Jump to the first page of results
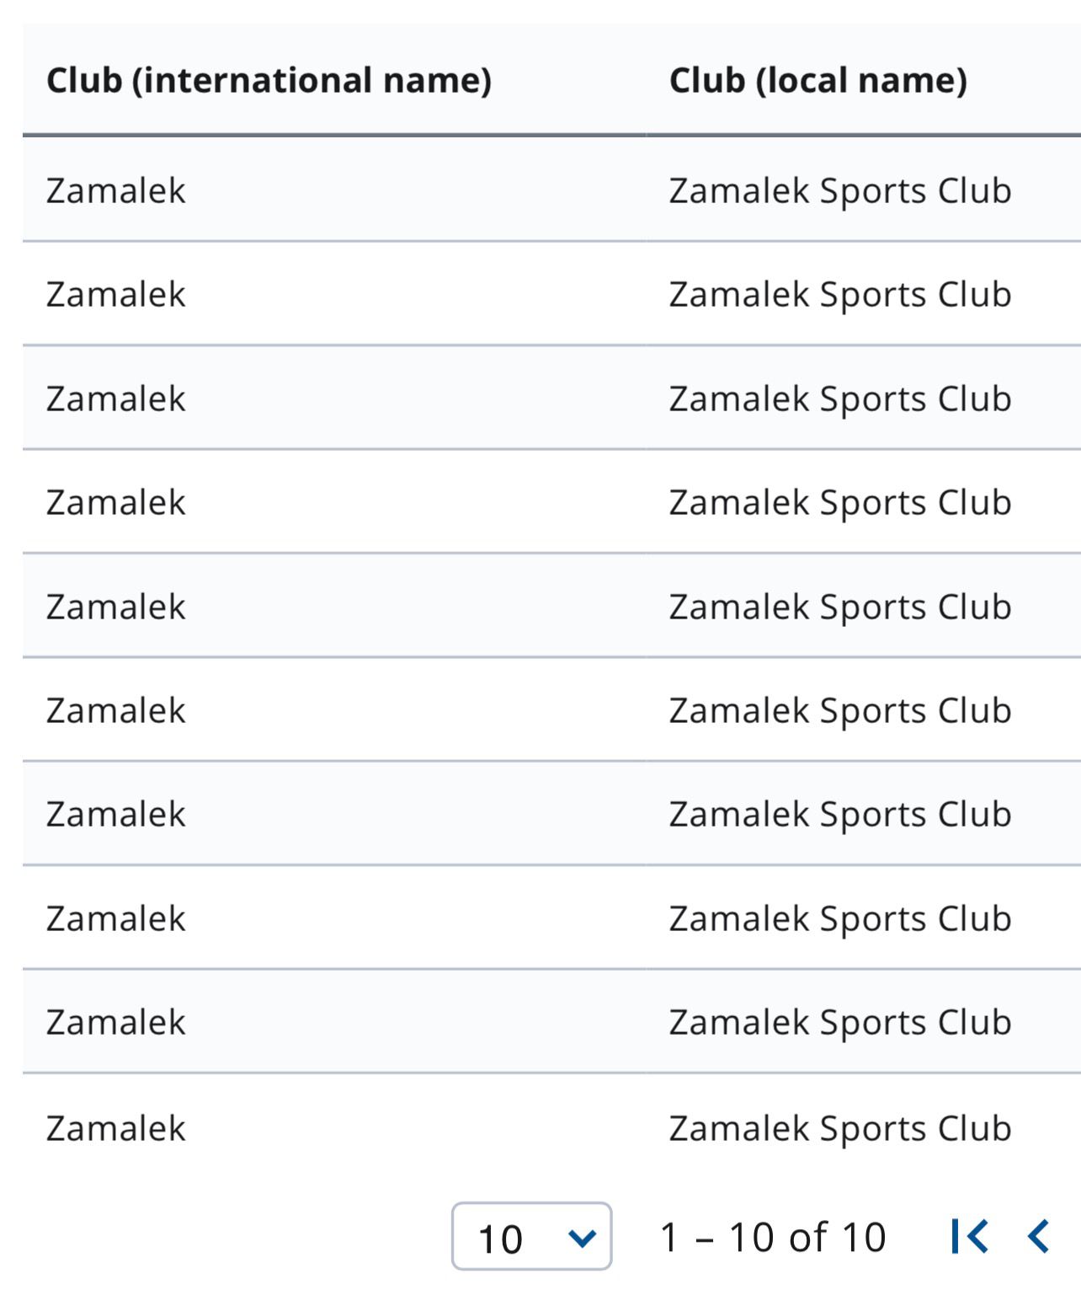Image resolution: width=1081 pixels, height=1311 pixels. click(969, 1237)
